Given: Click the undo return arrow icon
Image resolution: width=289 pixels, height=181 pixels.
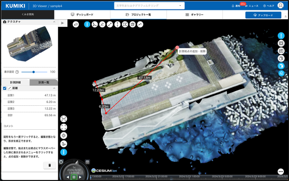Looking at the screenshot, I should [76, 24].
